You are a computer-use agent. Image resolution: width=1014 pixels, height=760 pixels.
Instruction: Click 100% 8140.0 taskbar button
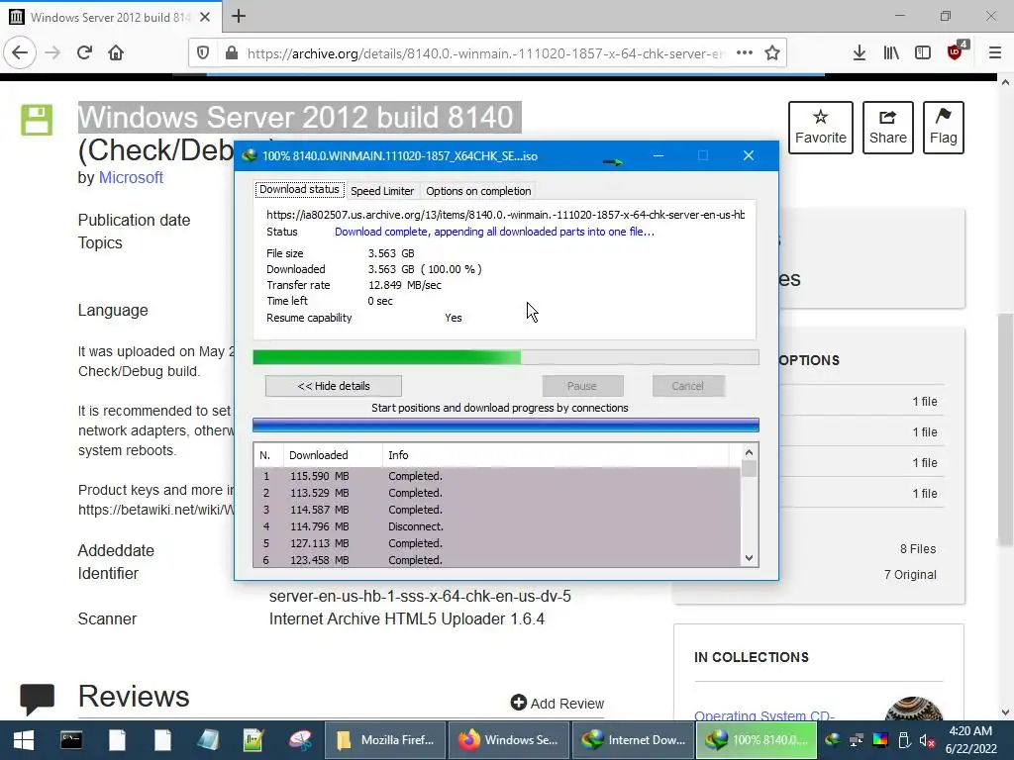coord(756,740)
